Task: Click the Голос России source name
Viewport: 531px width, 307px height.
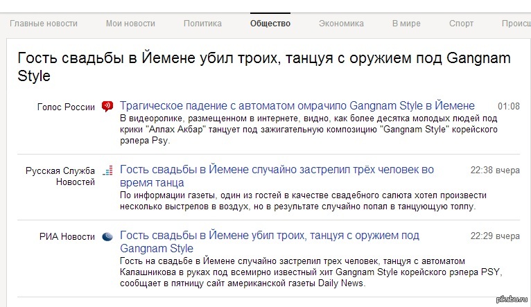Action: pos(66,106)
